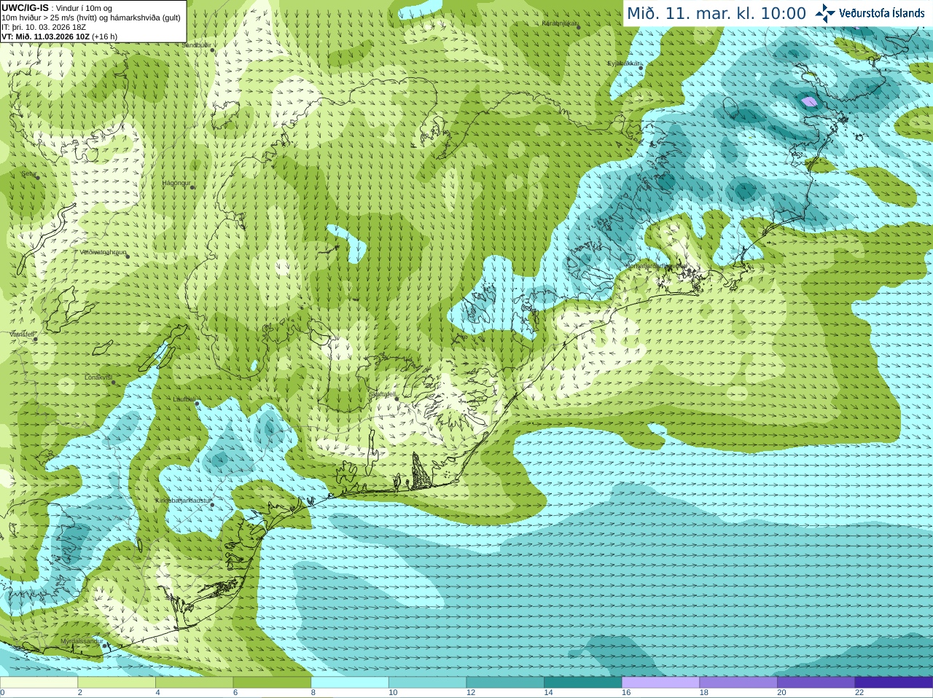Click the 10–12 m/s teal legend swatch
Screen dimensions: 933x698
coord(428,683)
